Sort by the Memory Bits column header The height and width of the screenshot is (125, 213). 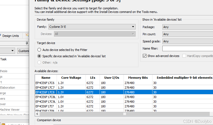coord(138,78)
